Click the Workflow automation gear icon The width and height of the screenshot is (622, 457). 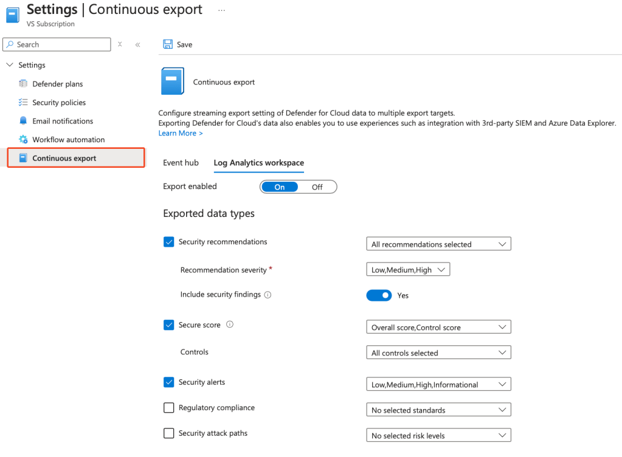click(x=23, y=140)
